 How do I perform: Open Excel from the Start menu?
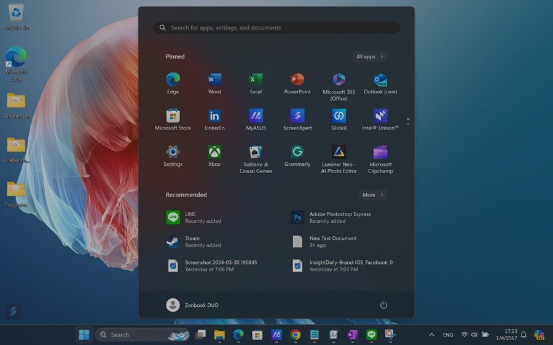pyautogui.click(x=256, y=83)
